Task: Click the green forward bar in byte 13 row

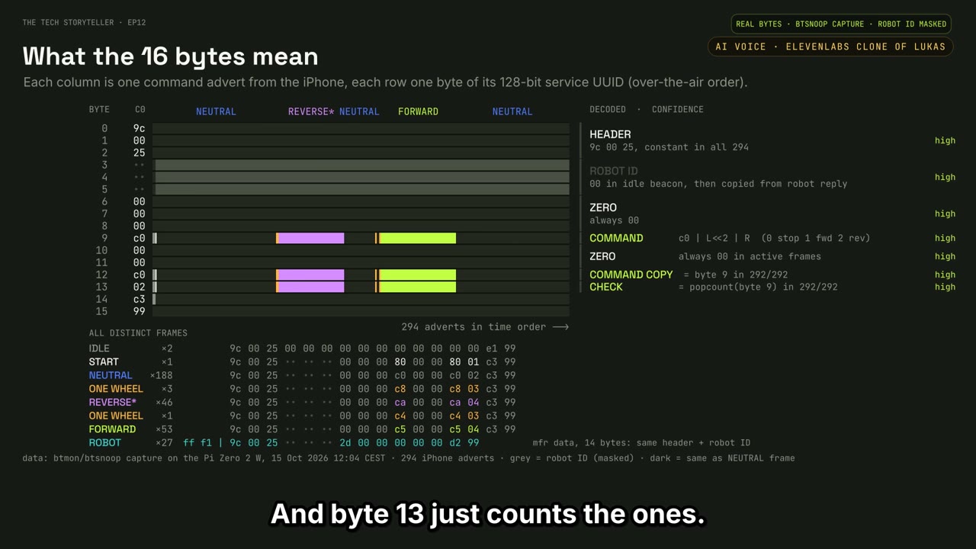Action: (417, 287)
